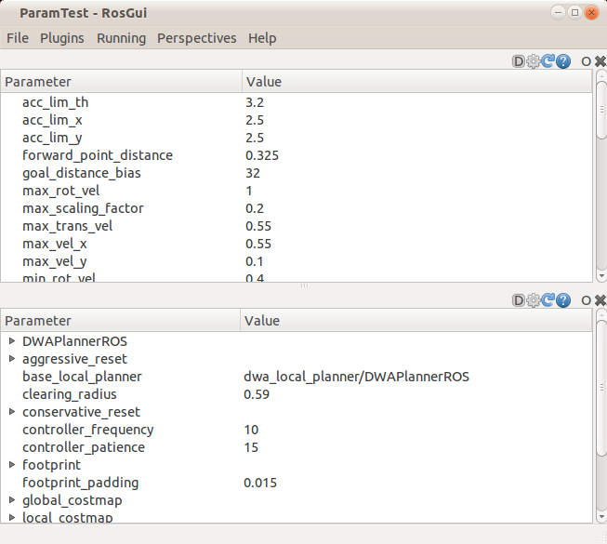The image size is (607, 544).
Task: Open the Plugins menu
Action: [61, 38]
